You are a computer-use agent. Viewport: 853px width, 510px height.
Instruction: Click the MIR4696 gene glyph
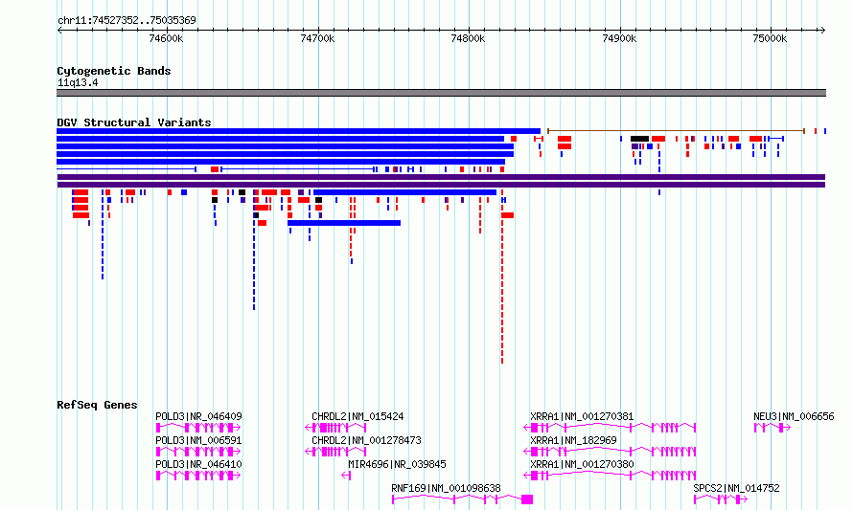point(346,476)
